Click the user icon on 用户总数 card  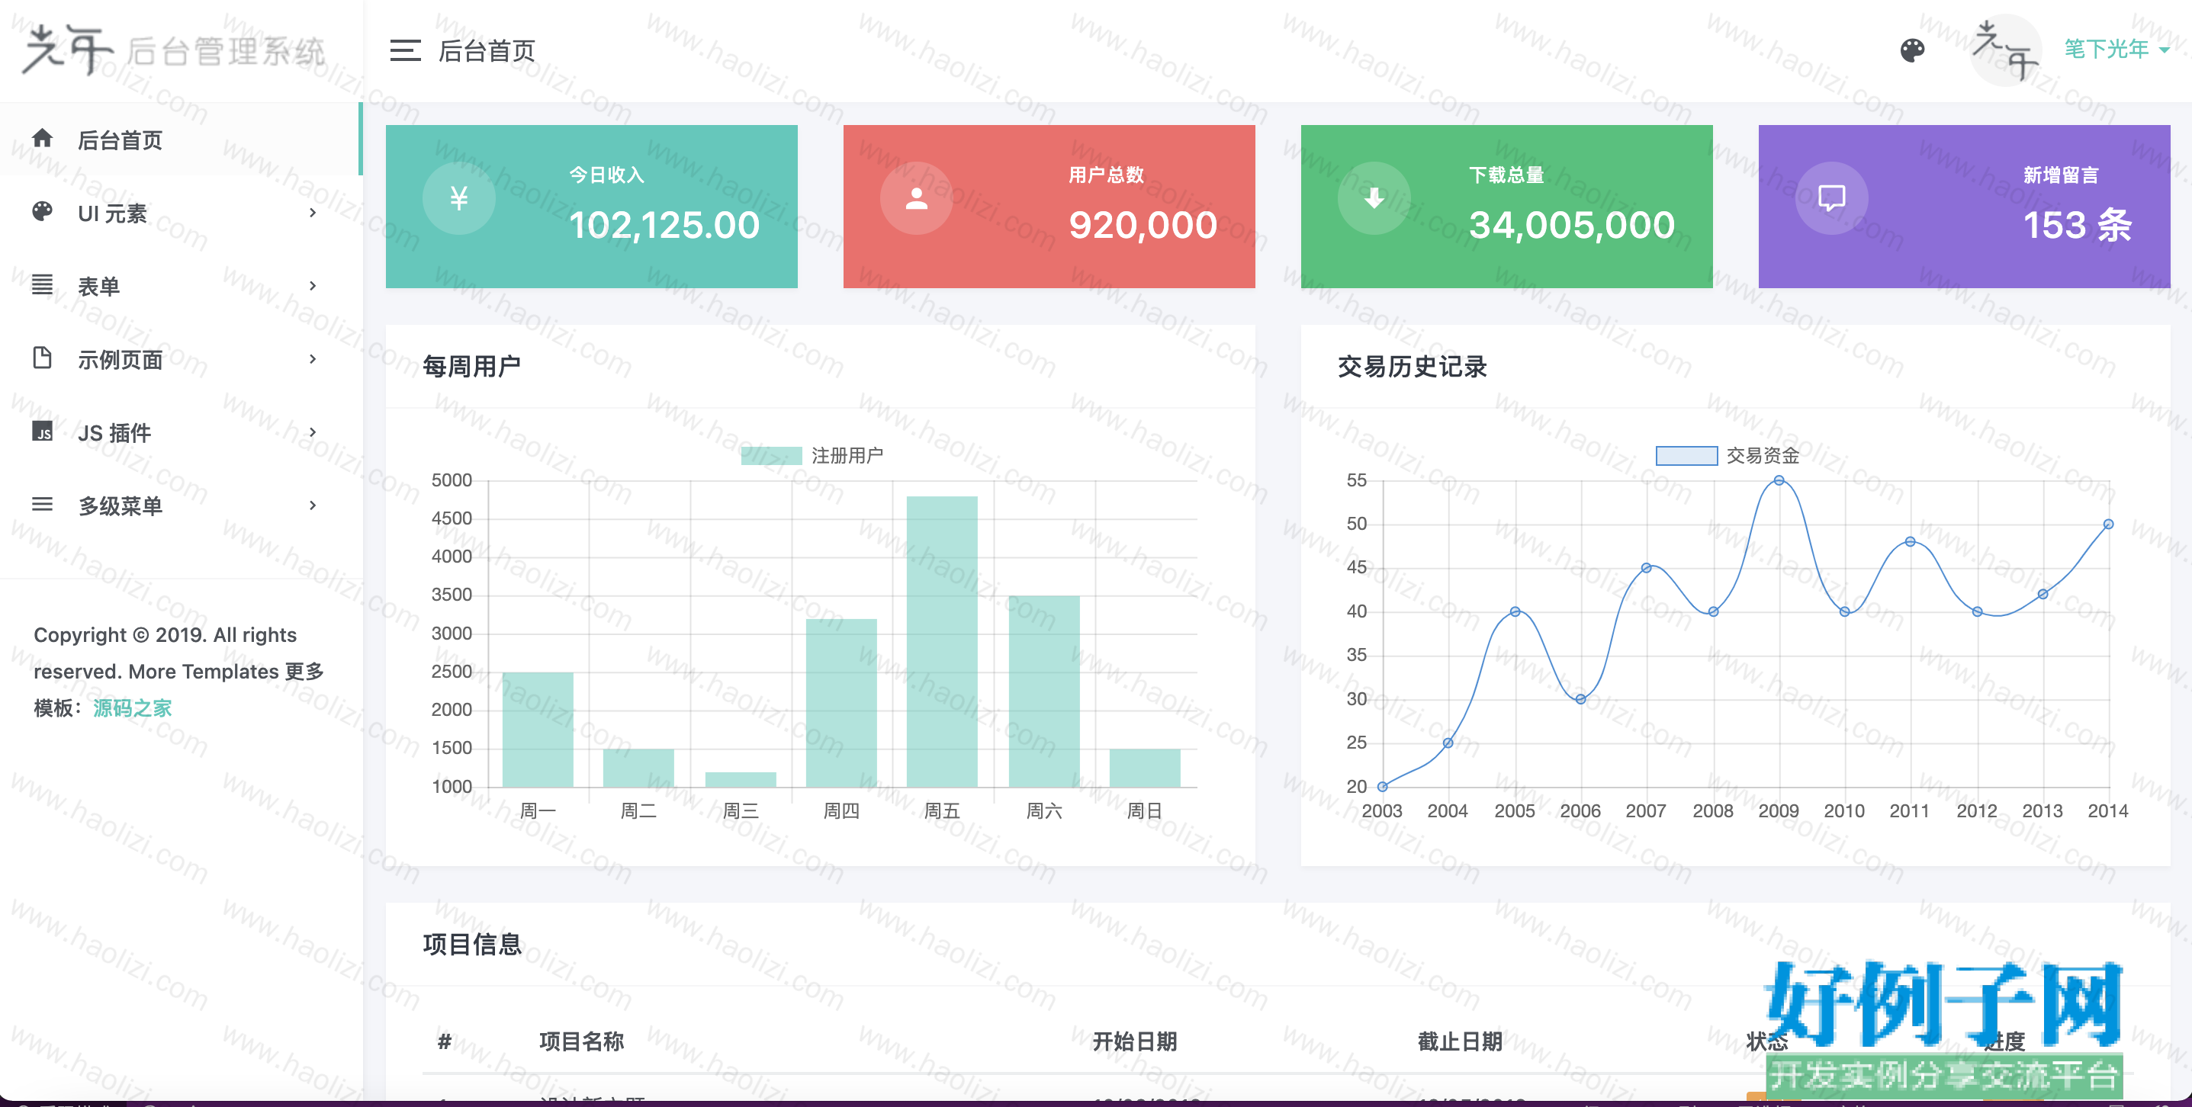917,198
